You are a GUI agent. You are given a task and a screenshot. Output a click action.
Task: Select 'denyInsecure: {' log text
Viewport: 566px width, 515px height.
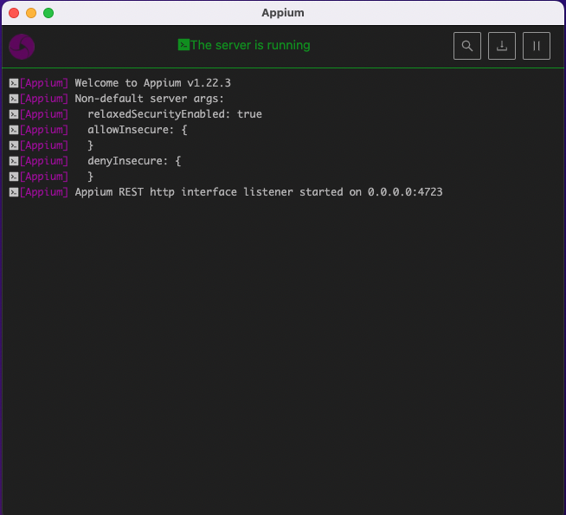[x=134, y=161]
